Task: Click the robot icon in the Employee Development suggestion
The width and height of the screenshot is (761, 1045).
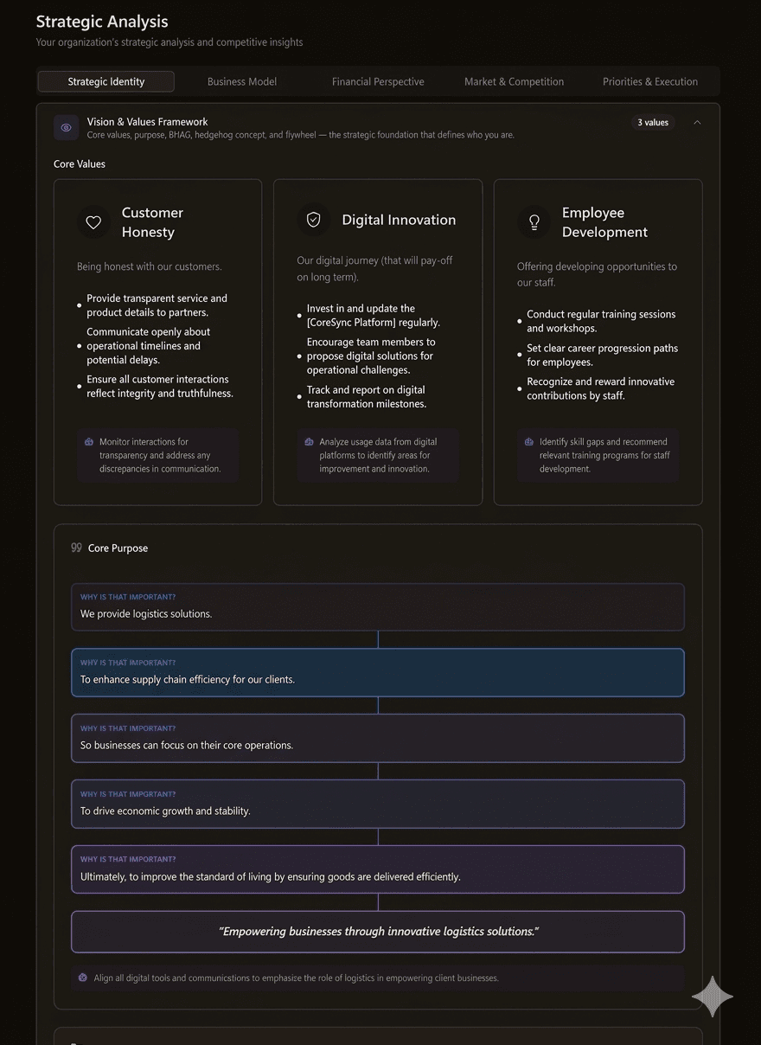Action: click(529, 442)
